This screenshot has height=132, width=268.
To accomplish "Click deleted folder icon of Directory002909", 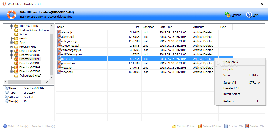I will 16,67.
